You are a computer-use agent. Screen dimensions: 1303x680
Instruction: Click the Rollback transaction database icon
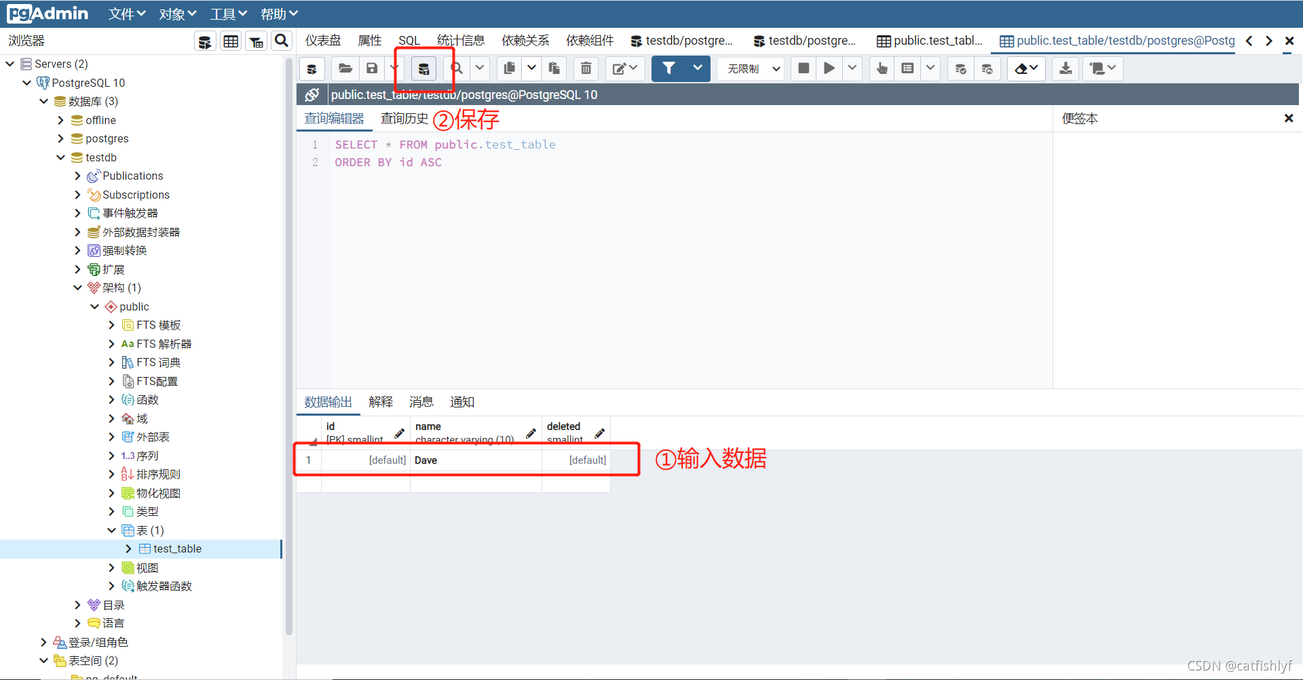[987, 68]
